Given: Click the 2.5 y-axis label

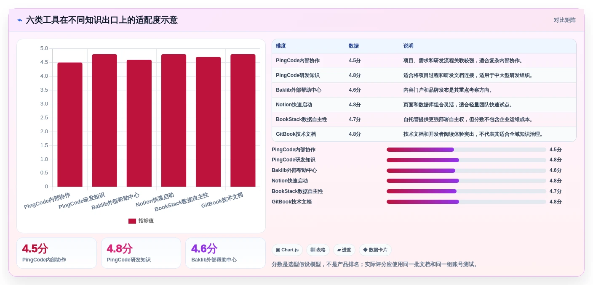Looking at the screenshot, I should [44, 117].
